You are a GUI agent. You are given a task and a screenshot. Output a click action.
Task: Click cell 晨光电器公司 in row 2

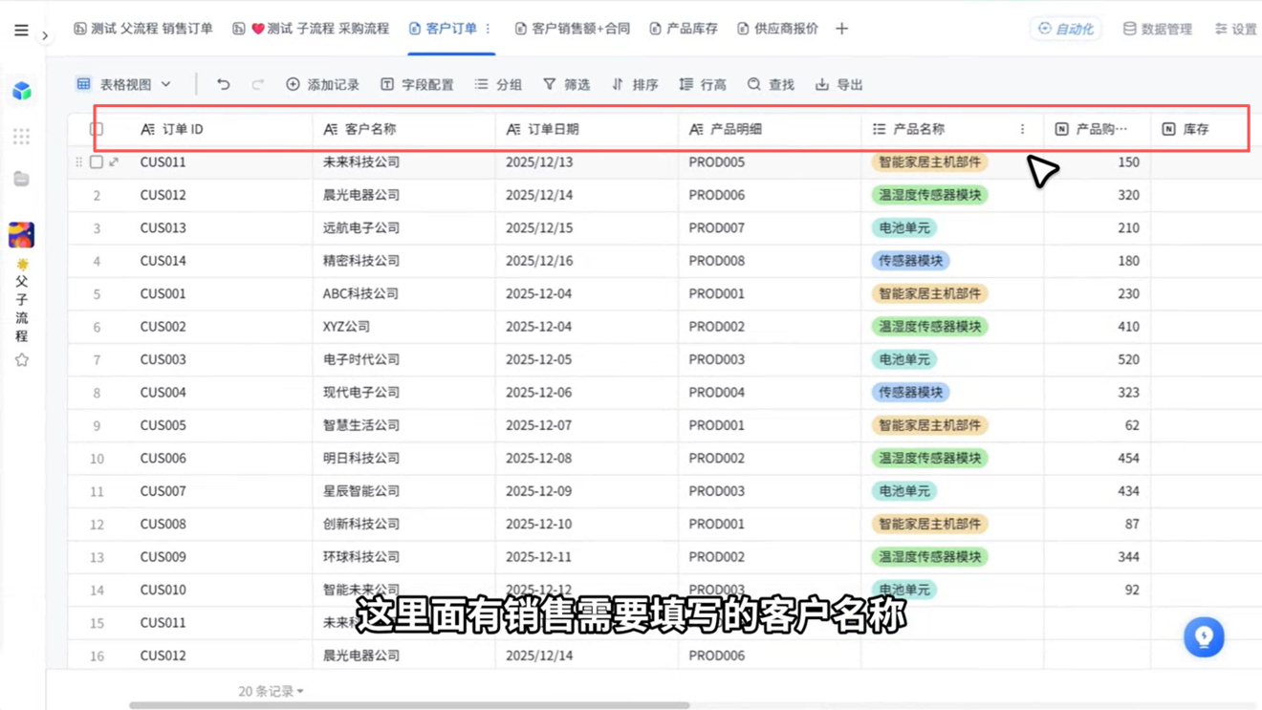pyautogui.click(x=403, y=195)
